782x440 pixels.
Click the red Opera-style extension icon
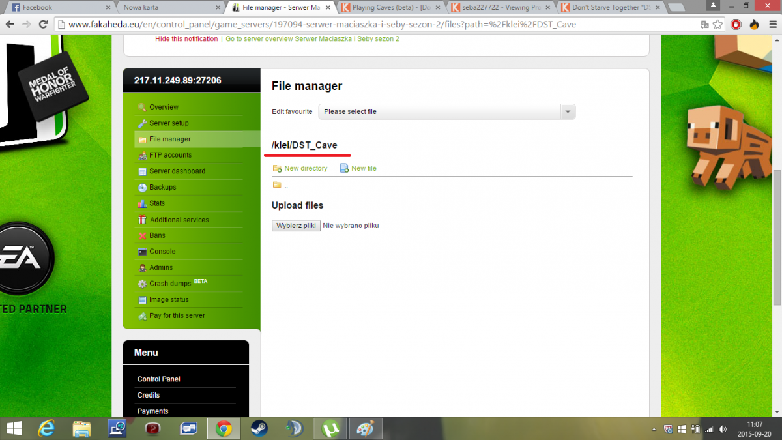coord(736,25)
